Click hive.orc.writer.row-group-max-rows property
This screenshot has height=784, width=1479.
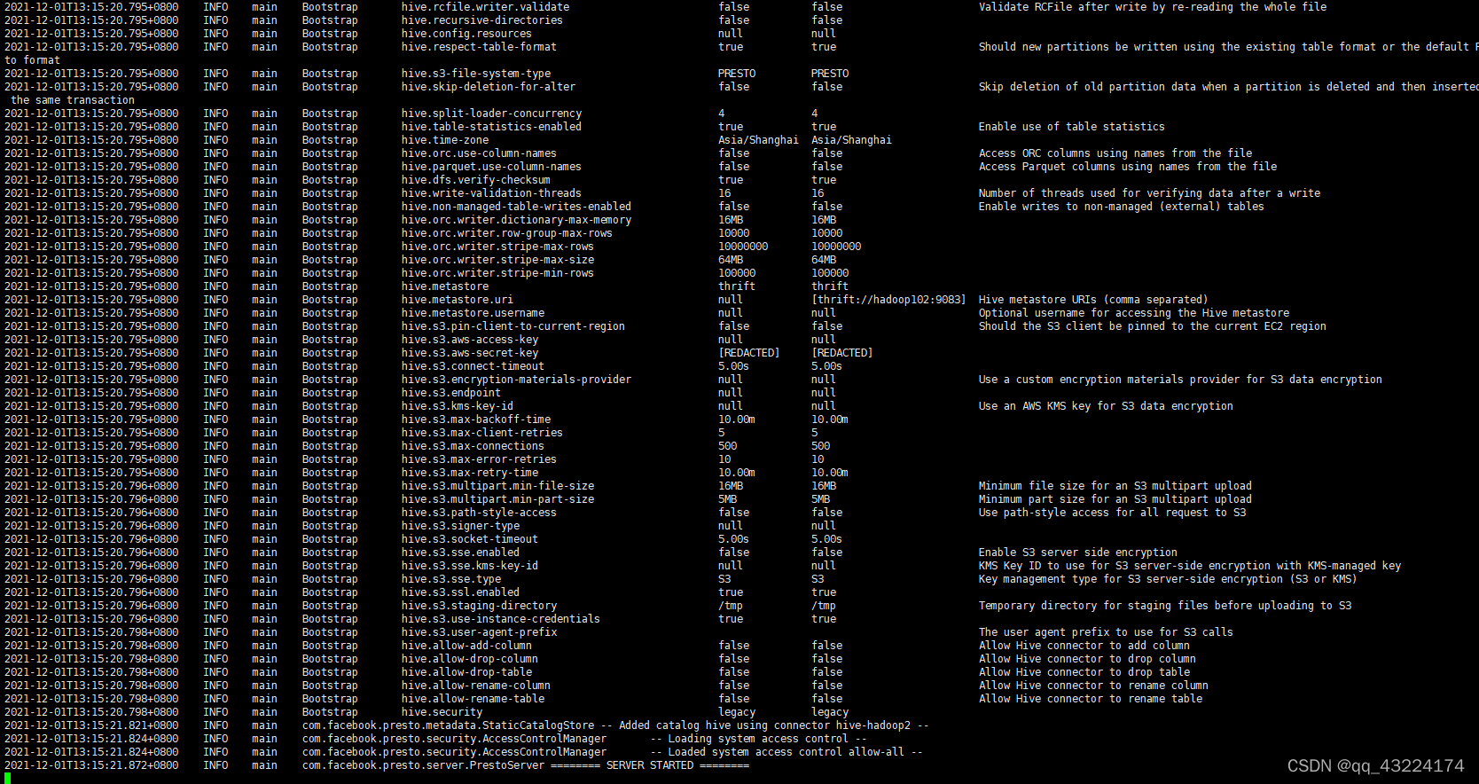point(506,233)
